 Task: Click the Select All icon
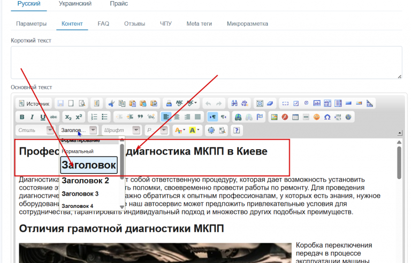[x=260, y=104]
